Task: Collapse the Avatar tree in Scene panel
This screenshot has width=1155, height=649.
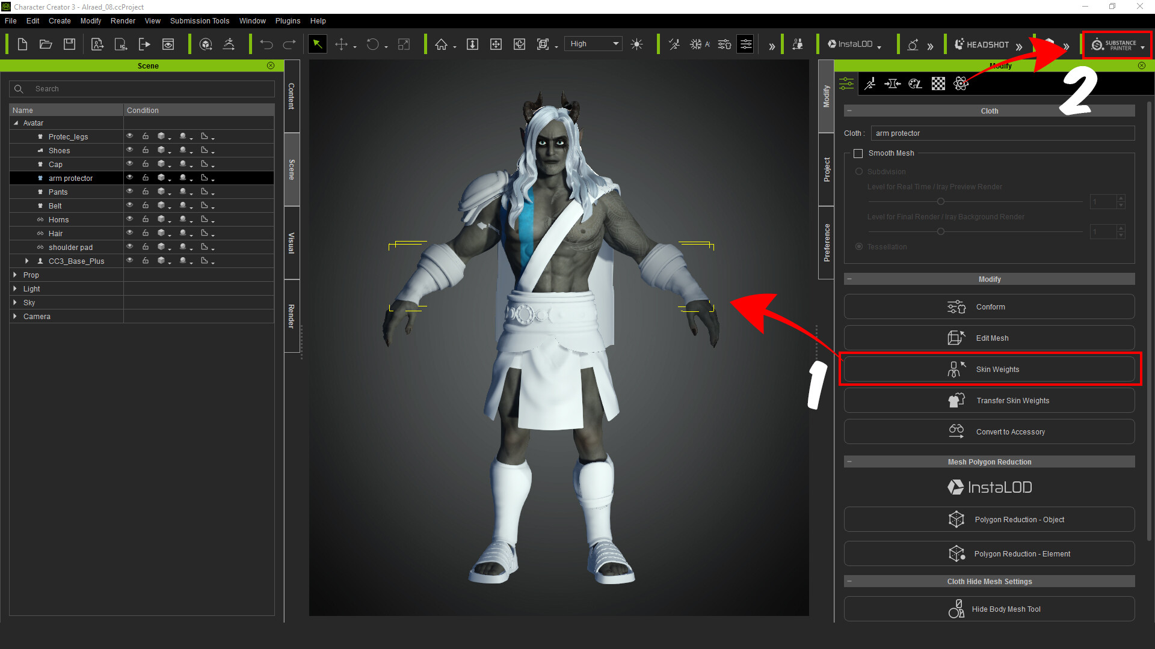Action: point(16,123)
